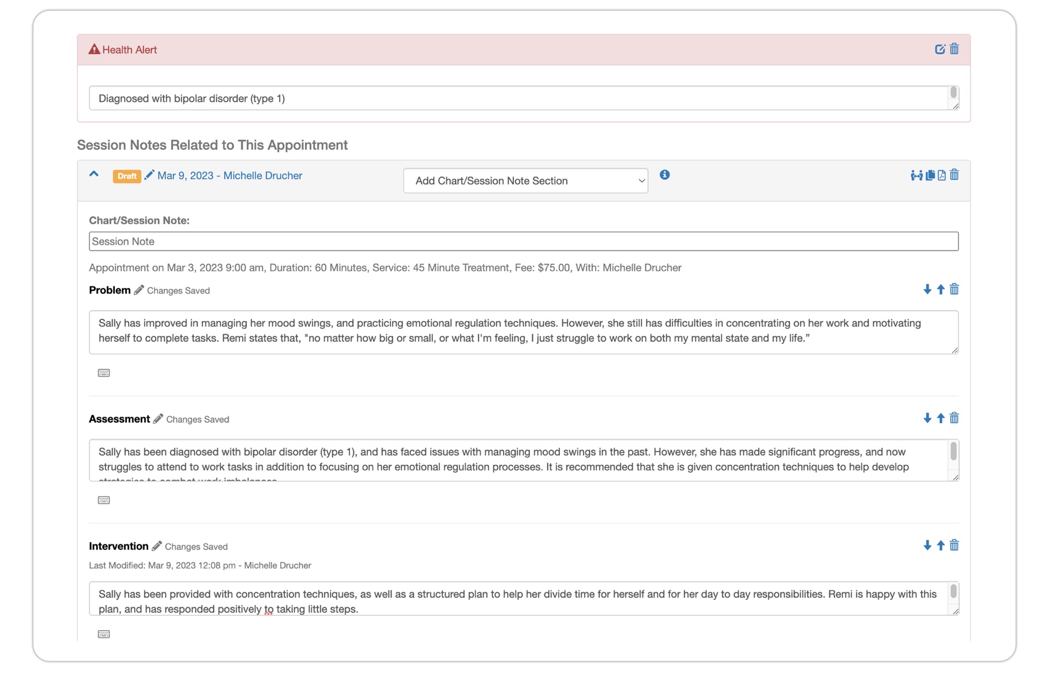Click the Problem text area resize handle
Viewport: 1049px width, 675px height.
point(955,350)
